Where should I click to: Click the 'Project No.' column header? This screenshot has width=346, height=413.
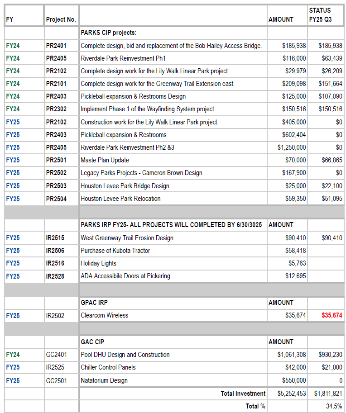61,19
